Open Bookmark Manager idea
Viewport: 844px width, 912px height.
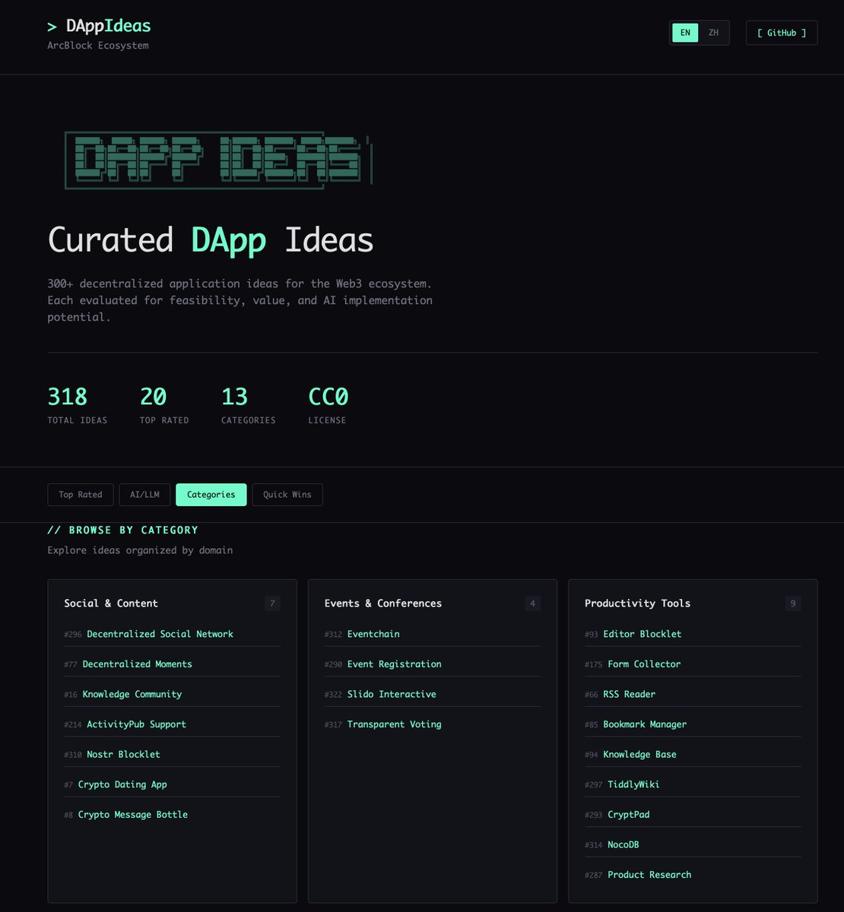click(645, 724)
